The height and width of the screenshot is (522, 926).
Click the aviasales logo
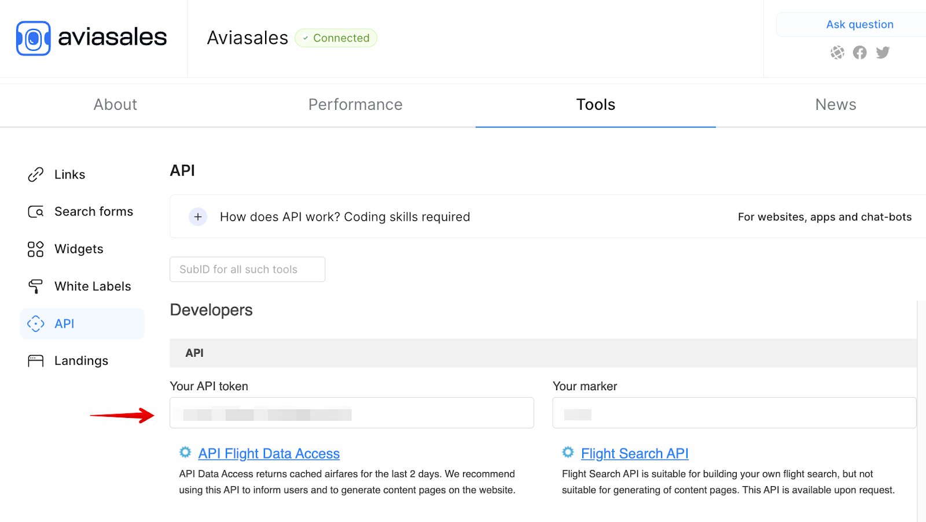[x=91, y=38]
